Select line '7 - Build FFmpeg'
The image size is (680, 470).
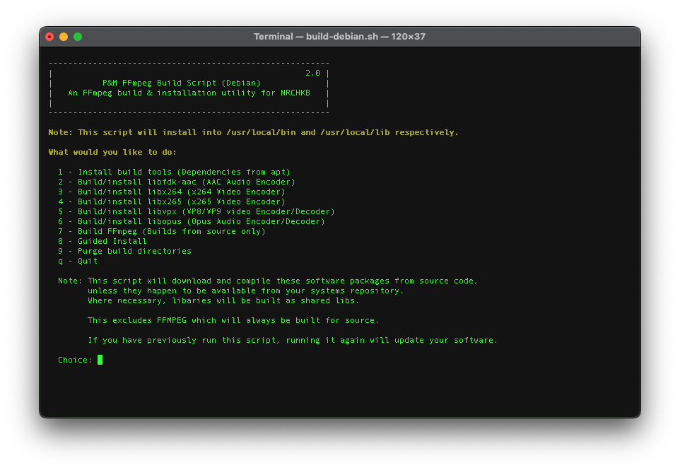coord(162,232)
